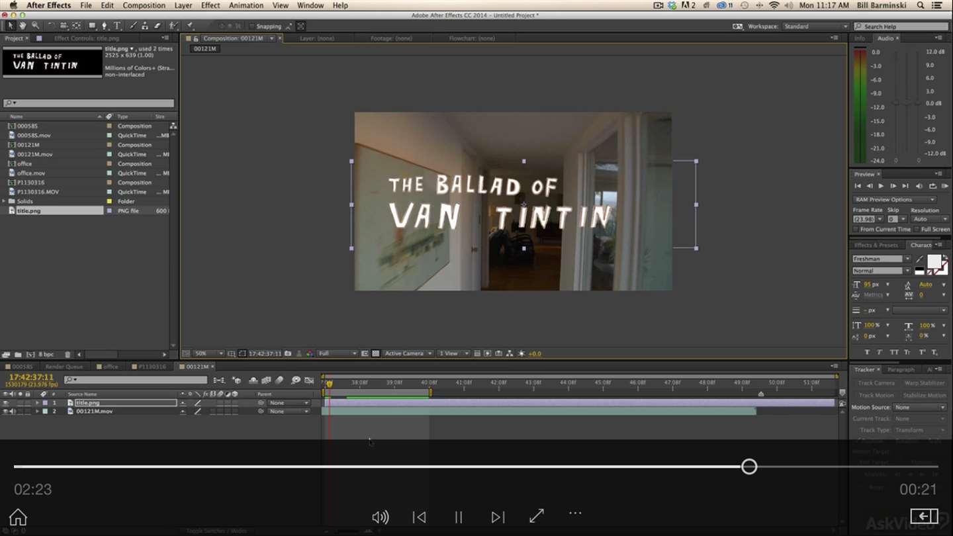953x536 pixels.
Task: Open the 50% magnification dropdown
Action: click(208, 354)
